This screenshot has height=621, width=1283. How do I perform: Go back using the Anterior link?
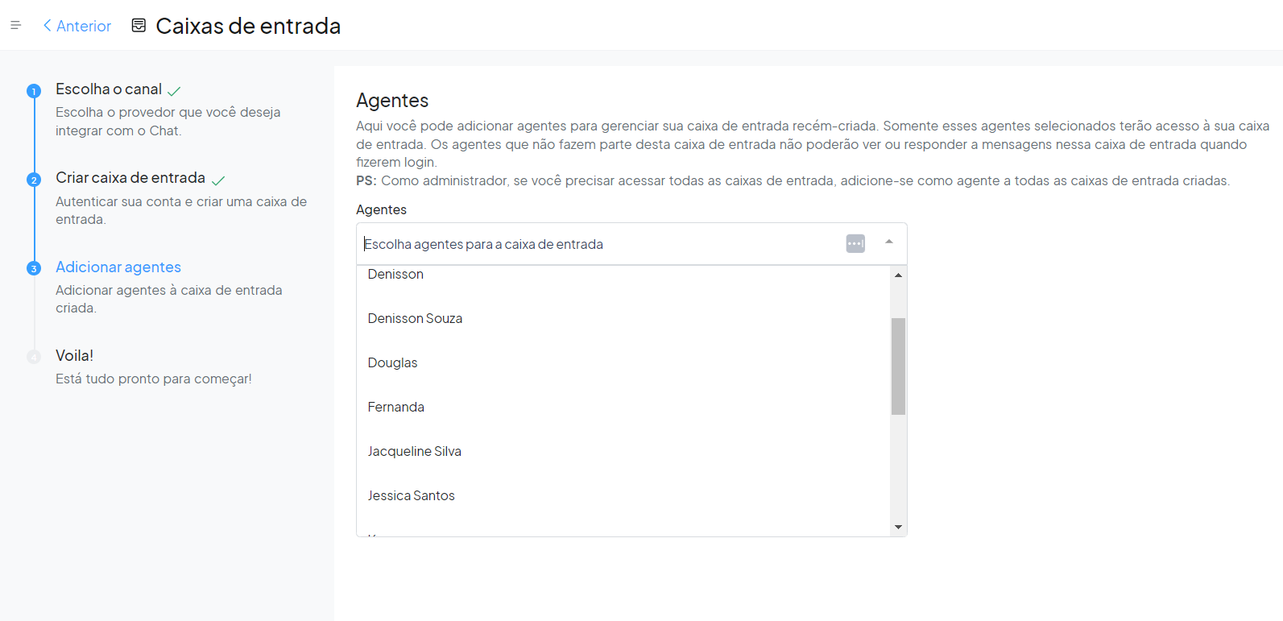[77, 26]
